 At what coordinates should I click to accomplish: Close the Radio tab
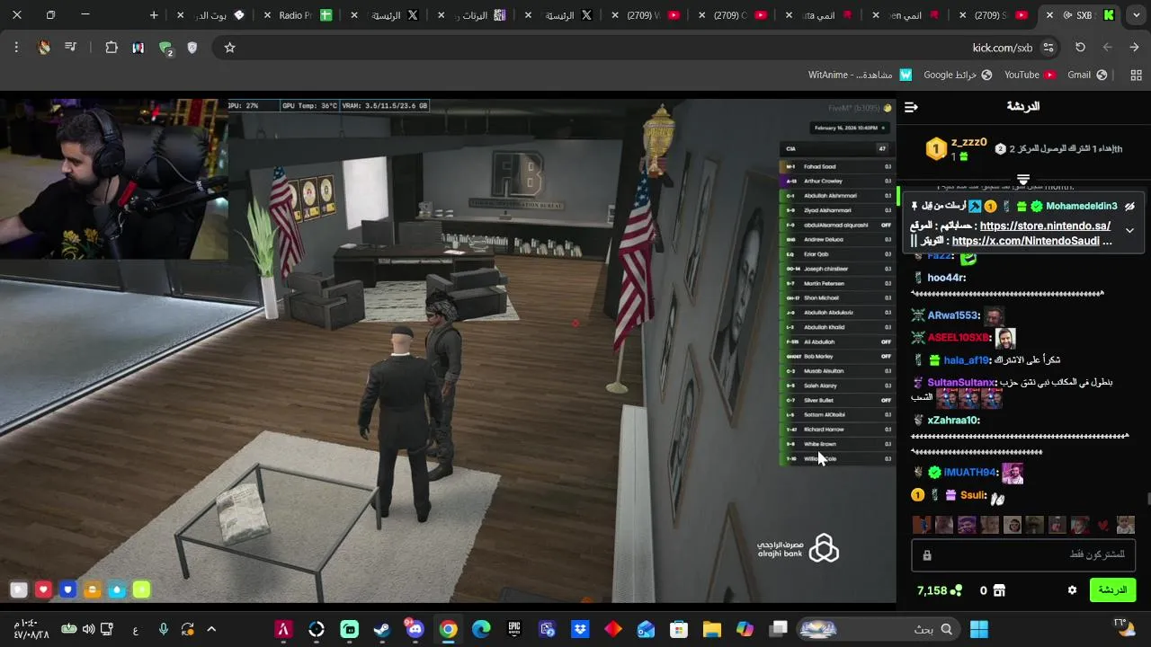(x=267, y=15)
